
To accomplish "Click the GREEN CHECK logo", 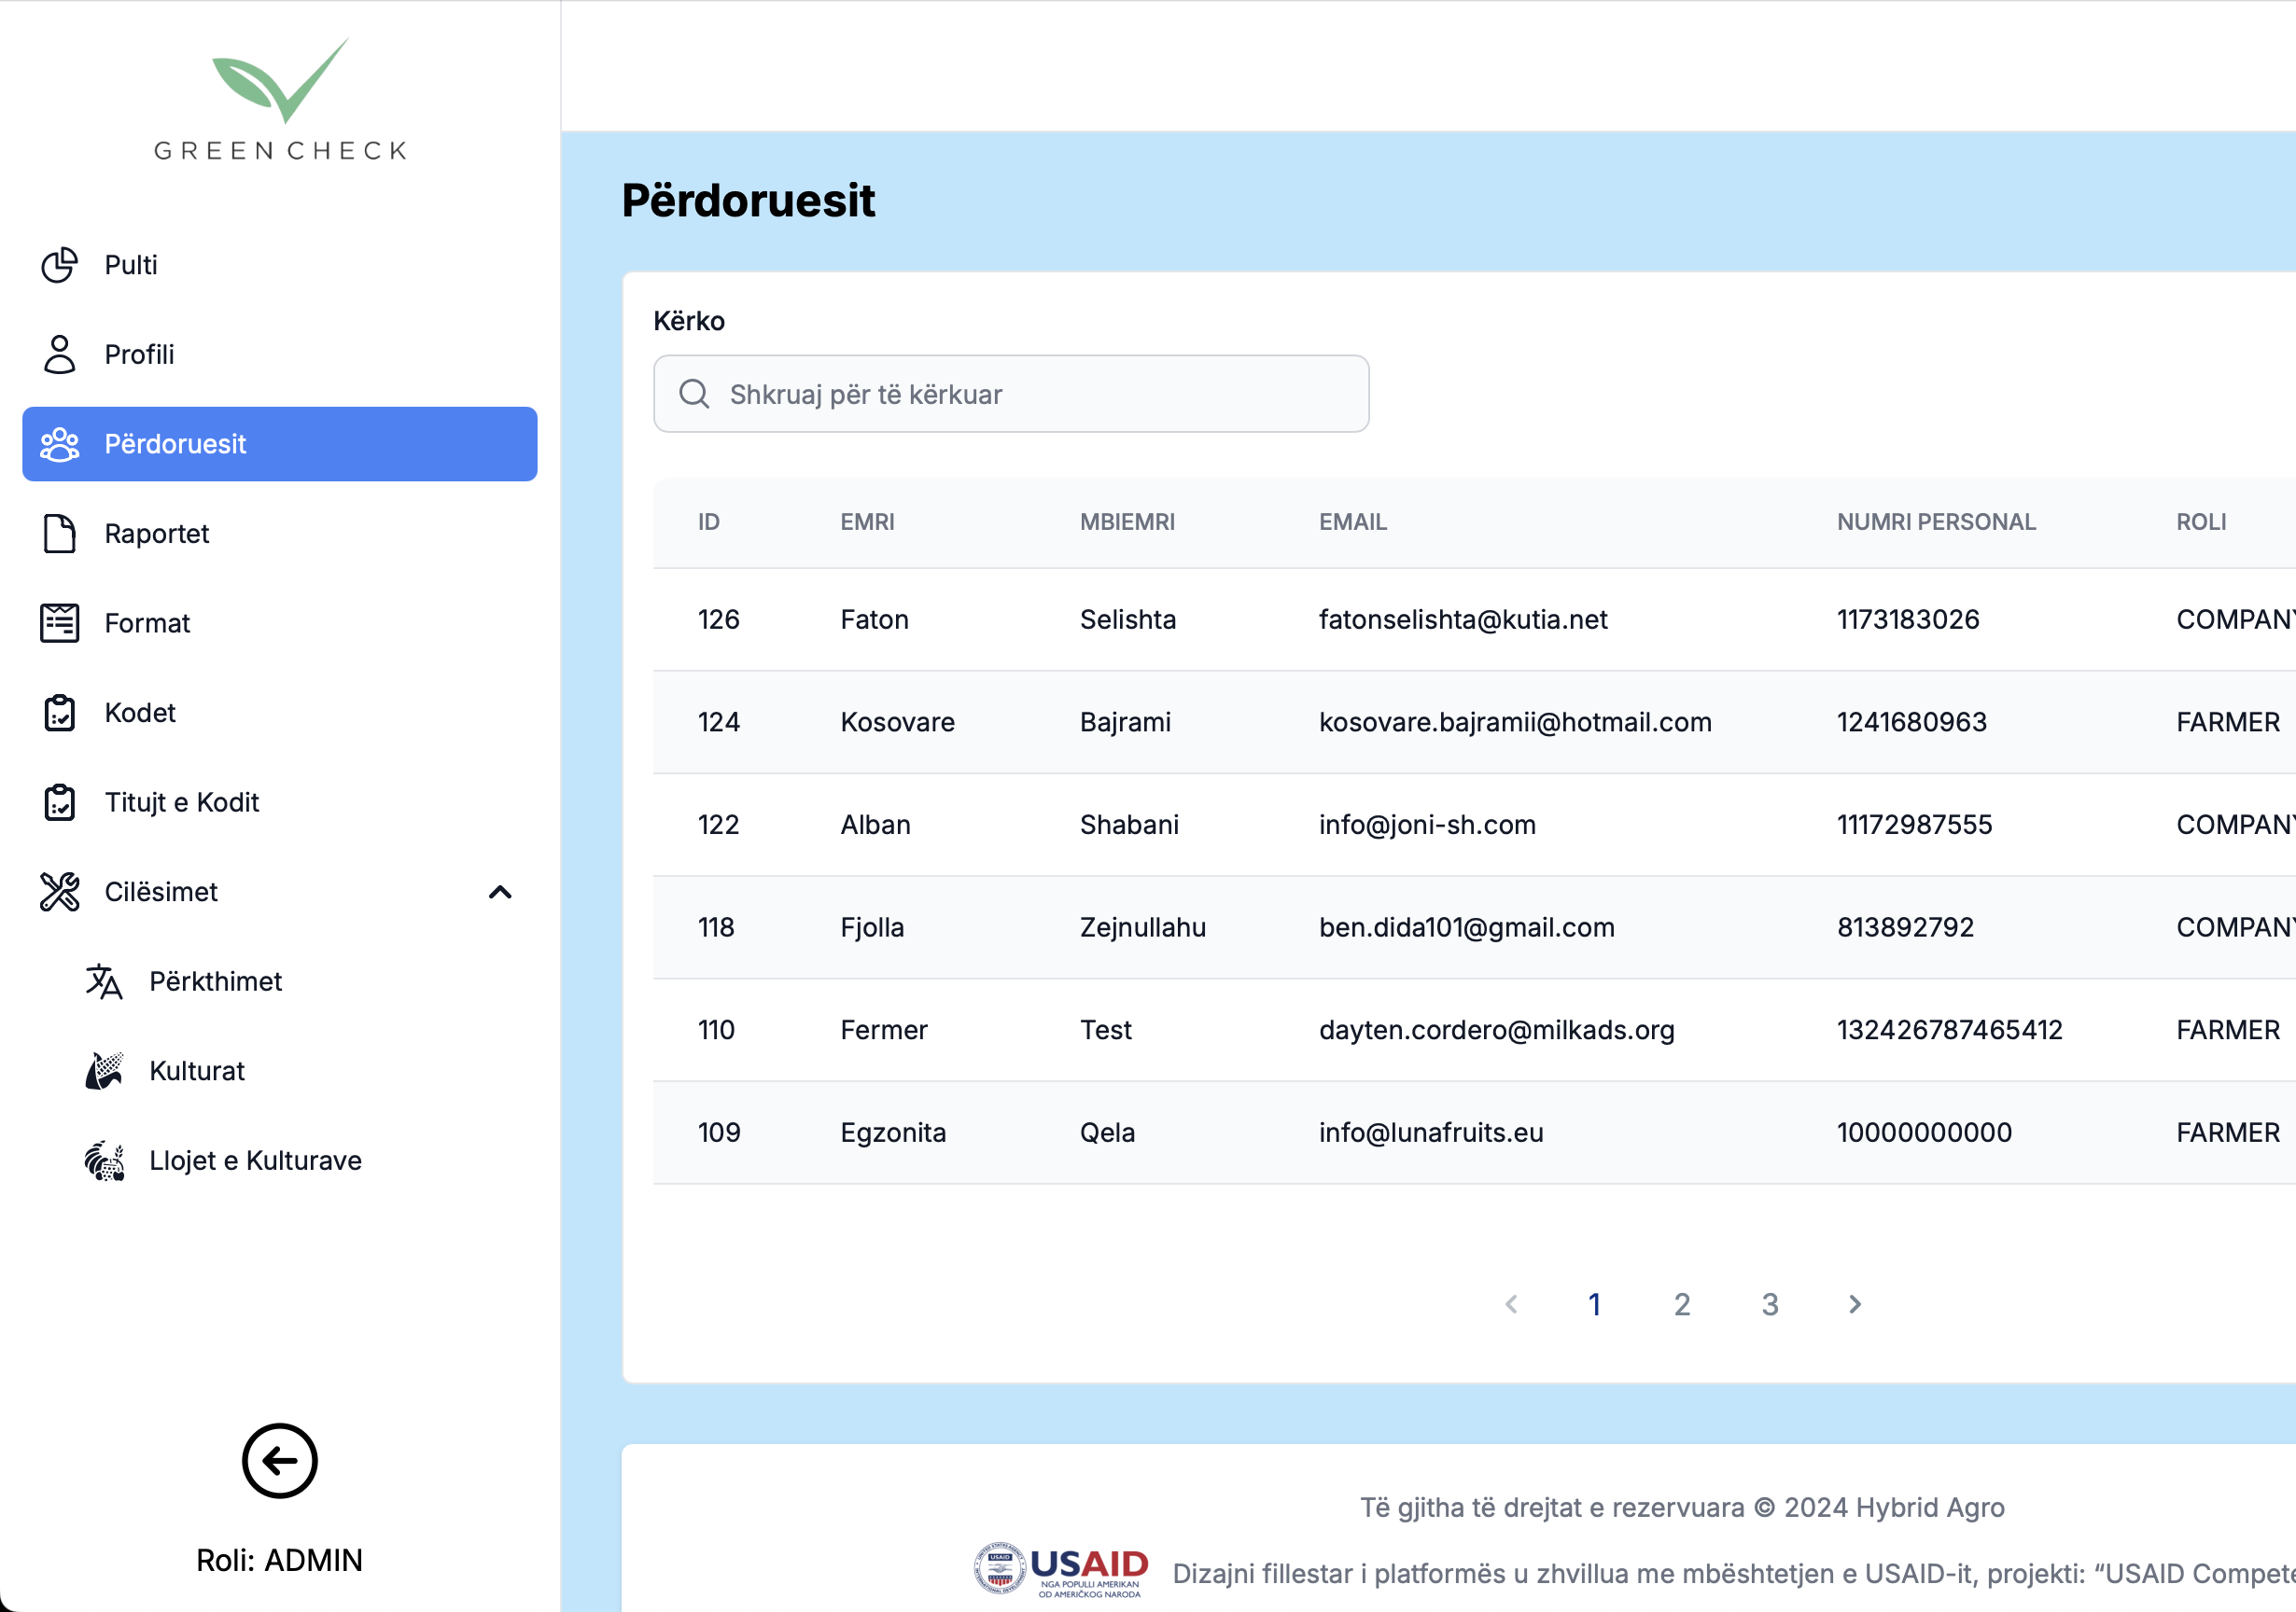I will (x=280, y=100).
